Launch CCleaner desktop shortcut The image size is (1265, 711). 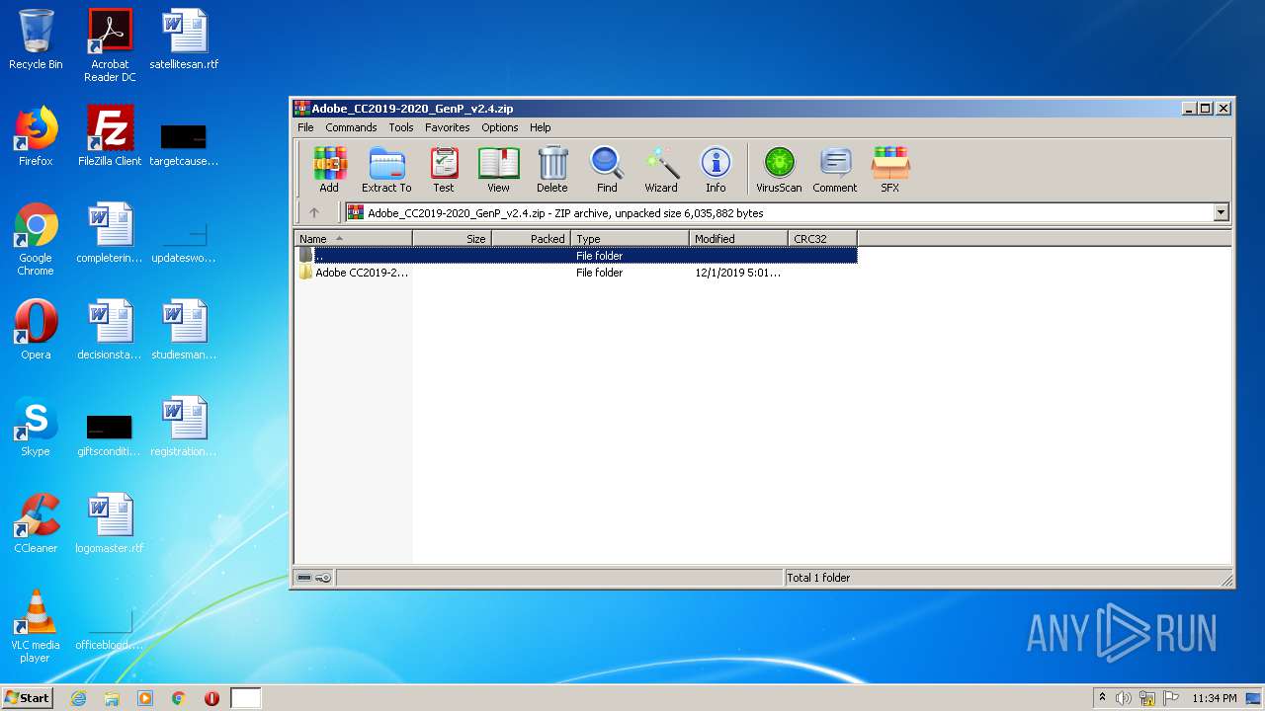tap(36, 523)
